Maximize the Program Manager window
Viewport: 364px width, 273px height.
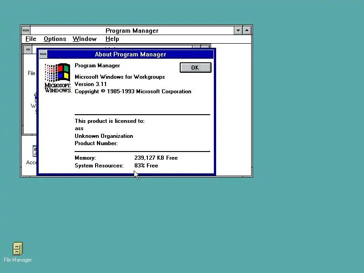tap(247, 30)
